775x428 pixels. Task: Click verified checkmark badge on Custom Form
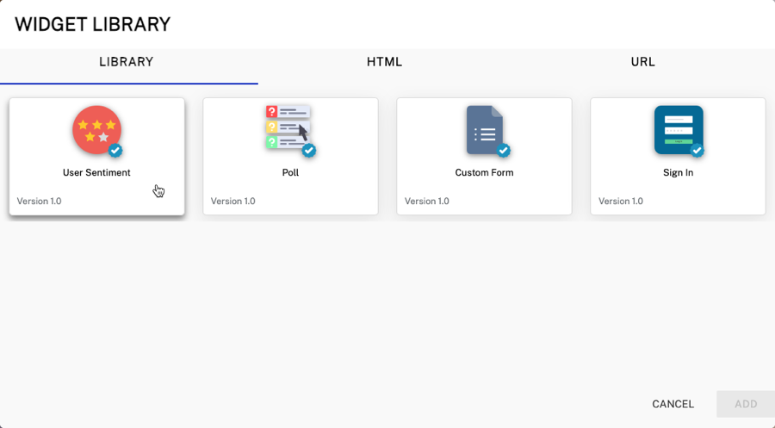(504, 151)
